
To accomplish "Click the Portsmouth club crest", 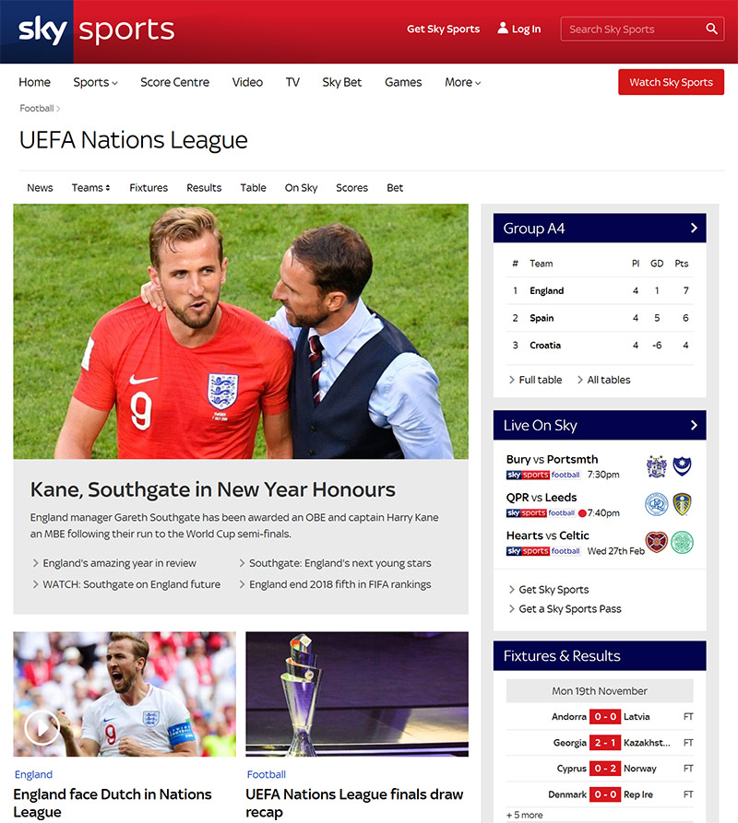I will [682, 466].
